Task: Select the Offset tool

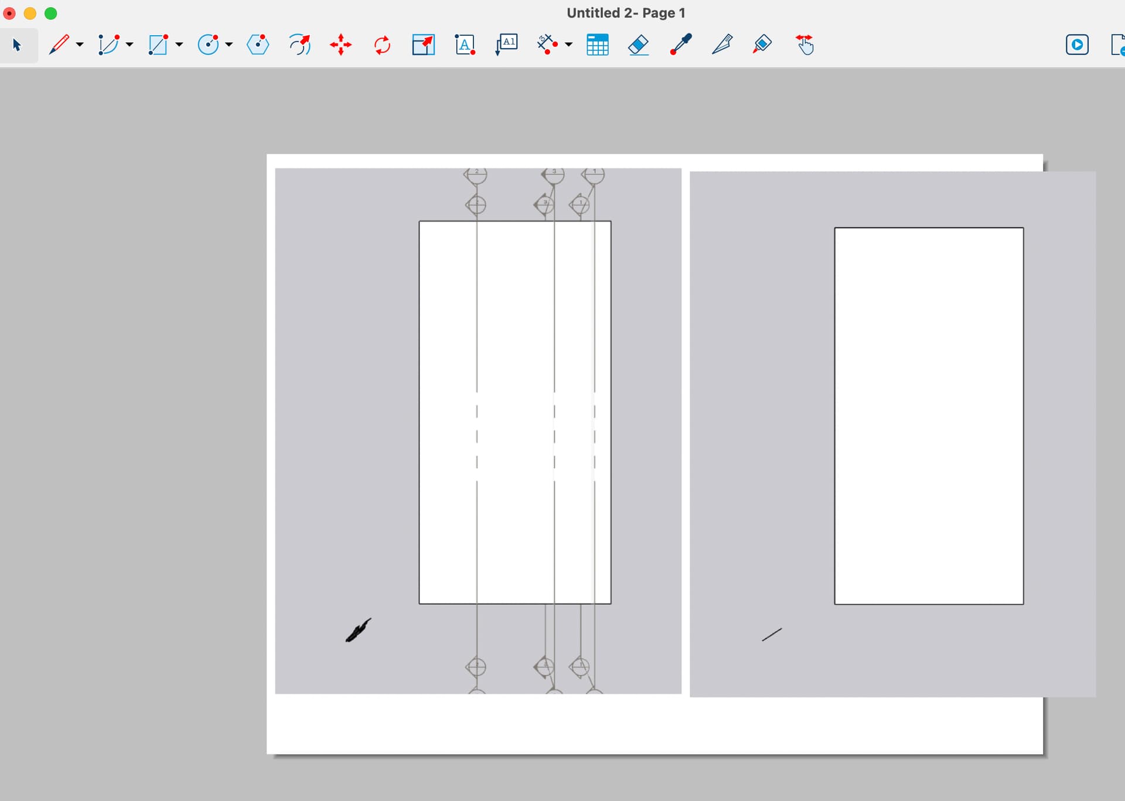Action: [299, 45]
